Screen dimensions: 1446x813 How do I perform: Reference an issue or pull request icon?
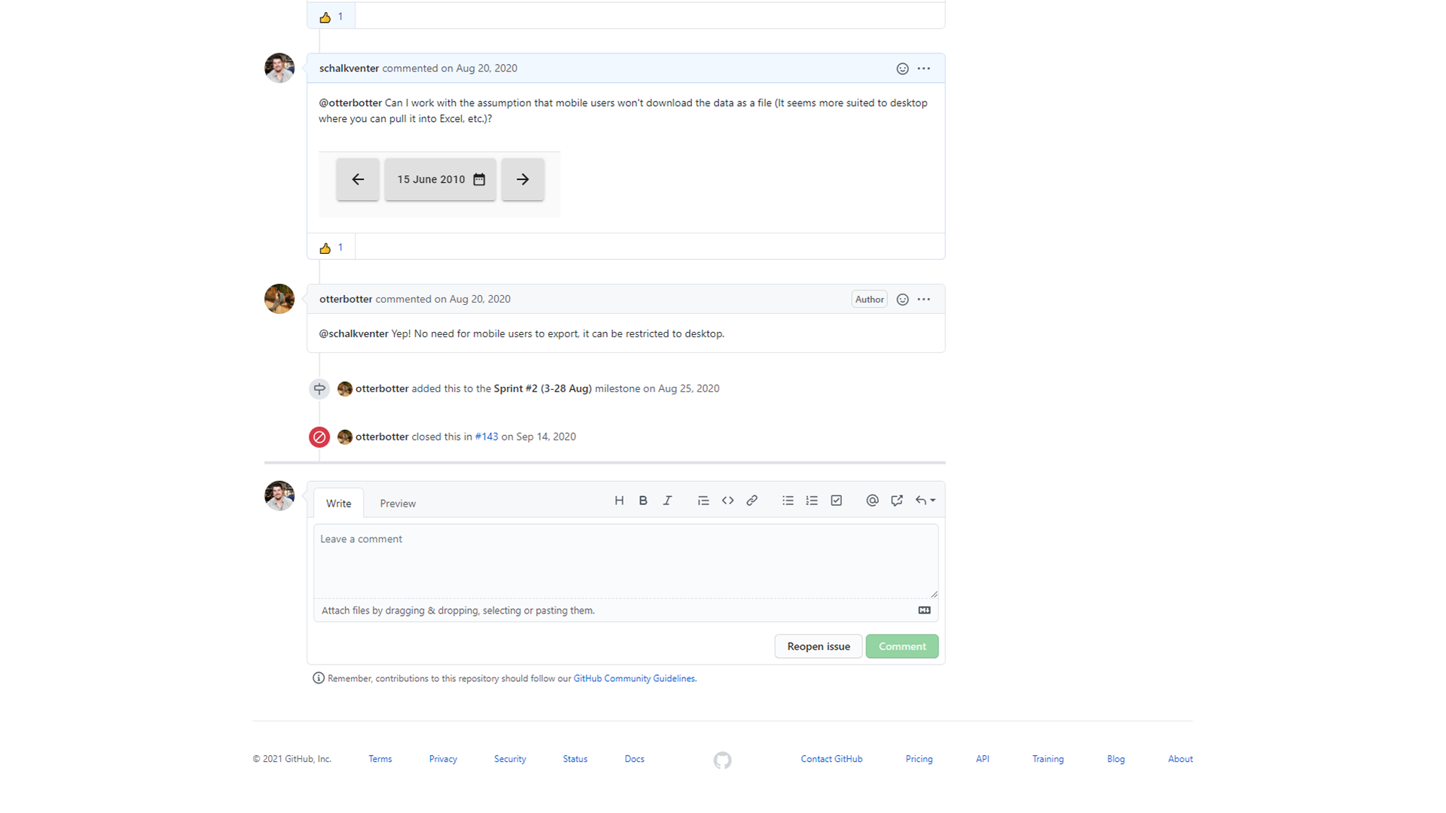coord(896,501)
